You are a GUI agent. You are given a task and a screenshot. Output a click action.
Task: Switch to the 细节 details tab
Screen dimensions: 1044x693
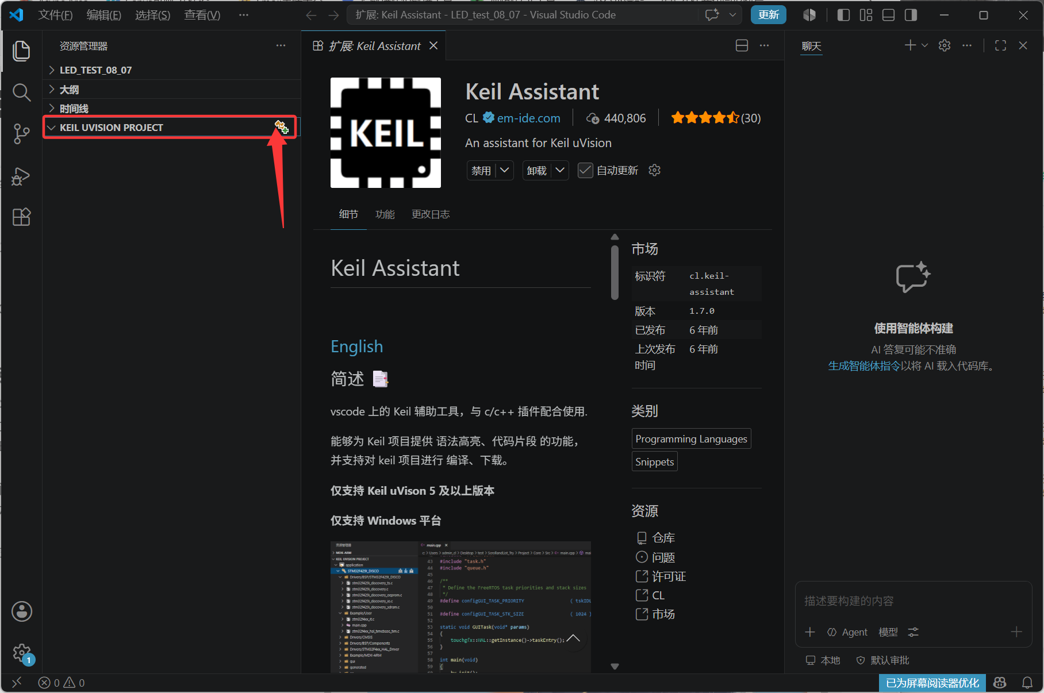[348, 214]
